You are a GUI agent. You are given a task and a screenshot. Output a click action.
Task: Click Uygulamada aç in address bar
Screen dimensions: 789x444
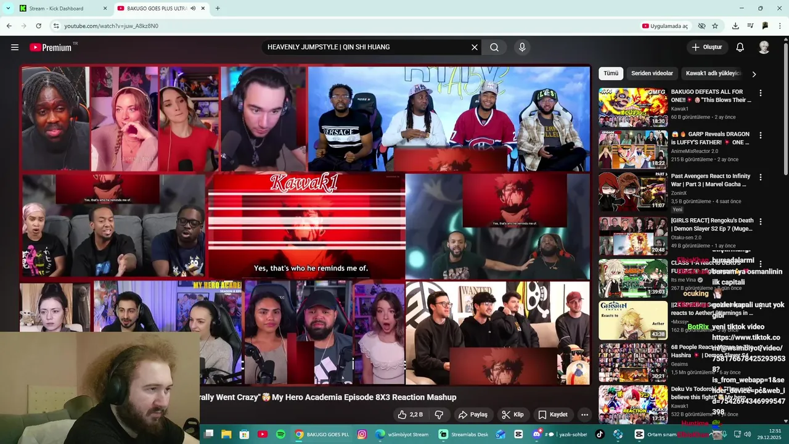point(665,26)
